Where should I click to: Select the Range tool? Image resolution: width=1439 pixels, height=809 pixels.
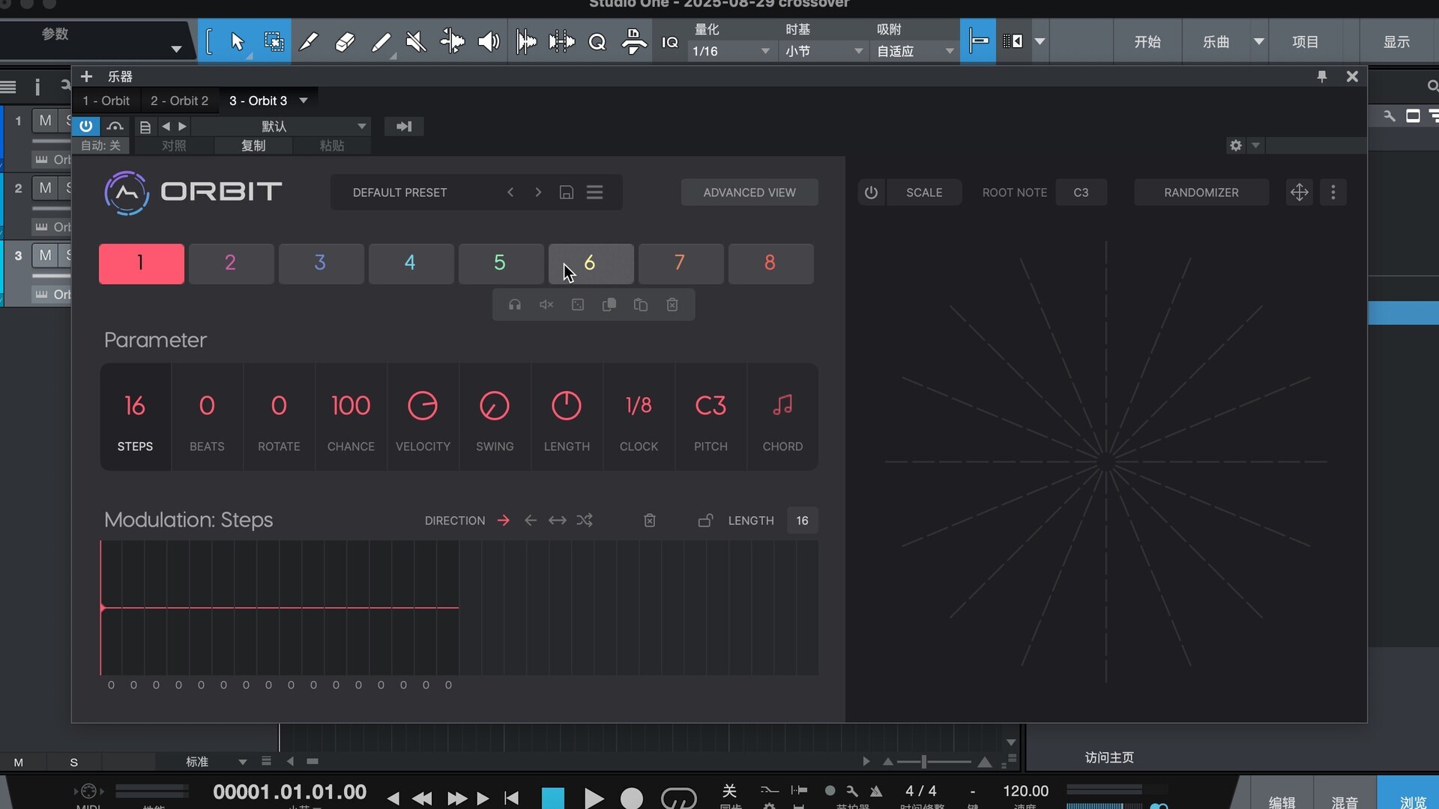tap(274, 42)
